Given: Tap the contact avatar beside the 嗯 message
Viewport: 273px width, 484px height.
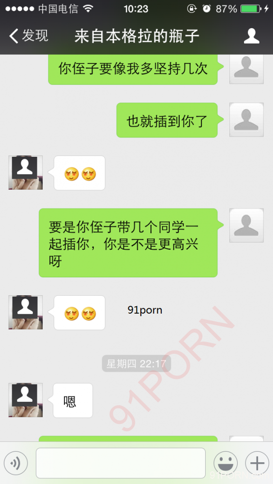Looking at the screenshot, I should [26, 400].
